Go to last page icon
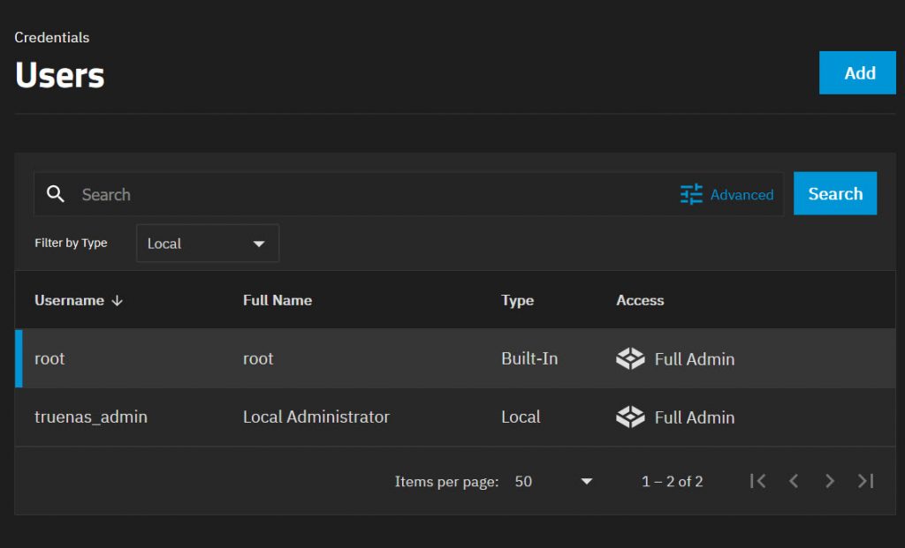This screenshot has width=905, height=548. pyautogui.click(x=865, y=481)
